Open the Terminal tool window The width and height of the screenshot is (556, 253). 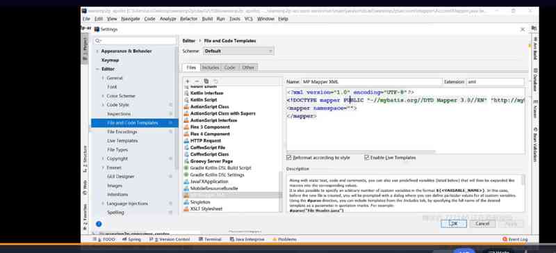coord(211,240)
